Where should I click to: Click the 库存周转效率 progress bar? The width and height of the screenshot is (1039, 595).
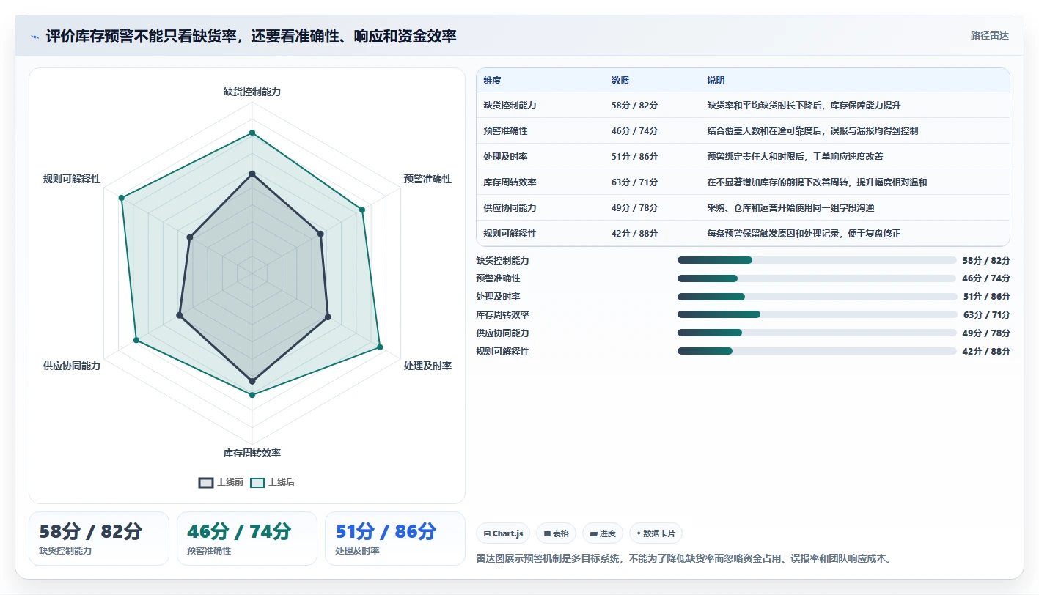tap(817, 315)
